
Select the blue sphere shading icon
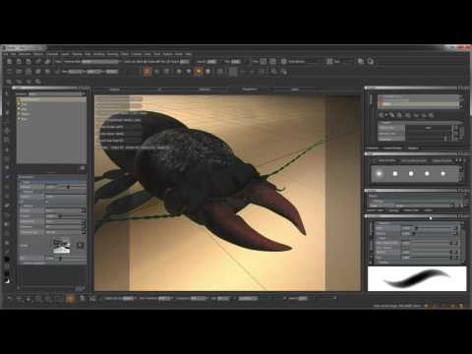pos(189,71)
